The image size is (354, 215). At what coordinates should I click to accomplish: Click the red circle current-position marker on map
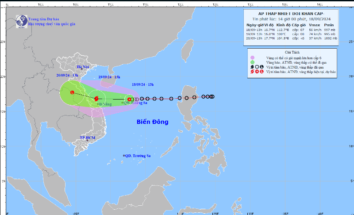click(x=129, y=99)
